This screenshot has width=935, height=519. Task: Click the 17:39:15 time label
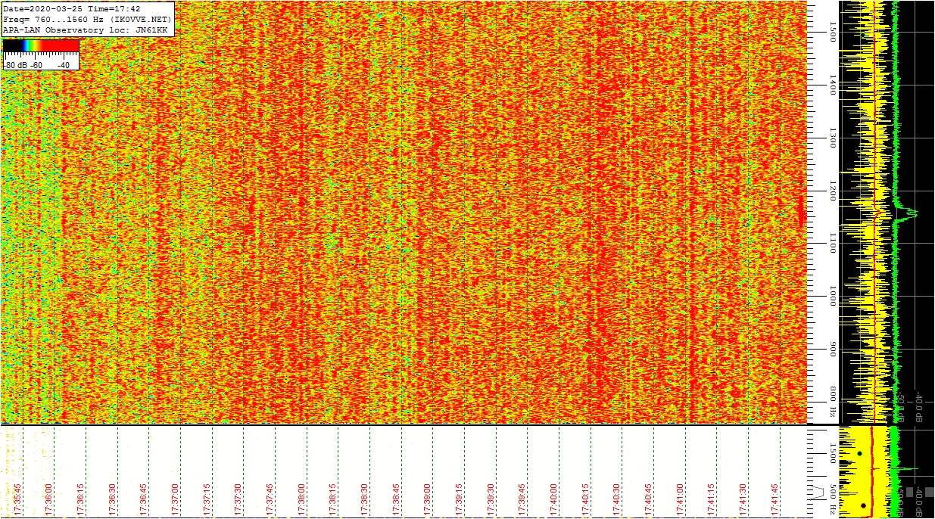pyautogui.click(x=459, y=499)
